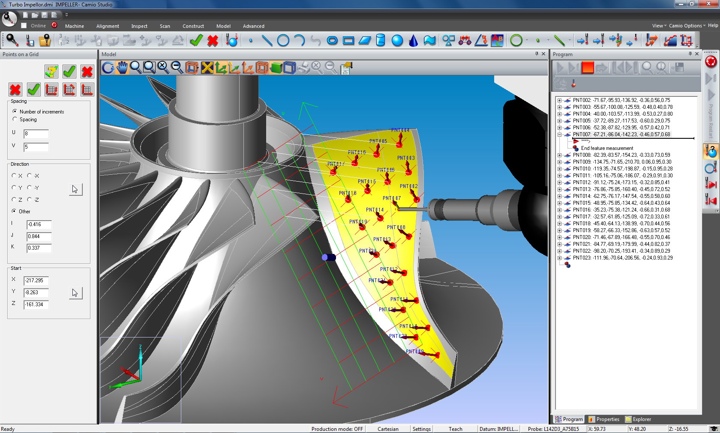Open the Camio Options dropdown

click(687, 26)
